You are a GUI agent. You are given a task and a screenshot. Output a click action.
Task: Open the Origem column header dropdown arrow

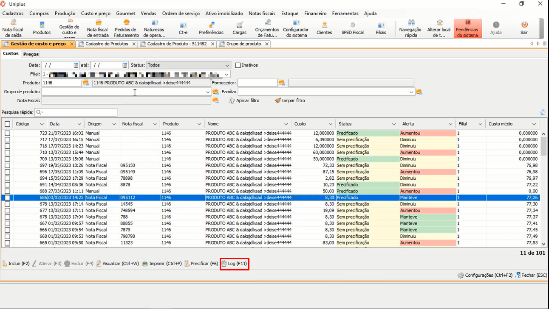coord(114,124)
